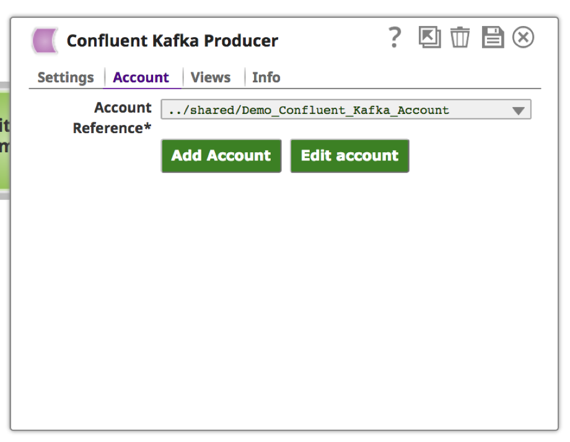The image size is (570, 442).
Task: Close the Confluent Kafka Producer dialog
Action: pyautogui.click(x=523, y=37)
